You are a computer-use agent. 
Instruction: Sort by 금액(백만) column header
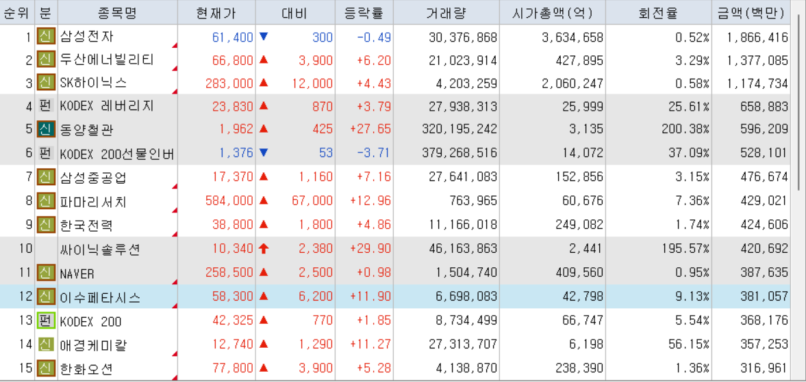751,13
